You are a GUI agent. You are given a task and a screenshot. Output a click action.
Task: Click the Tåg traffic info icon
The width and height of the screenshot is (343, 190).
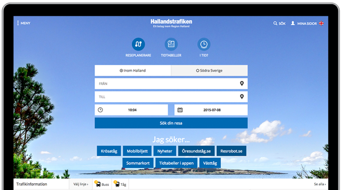117,184
